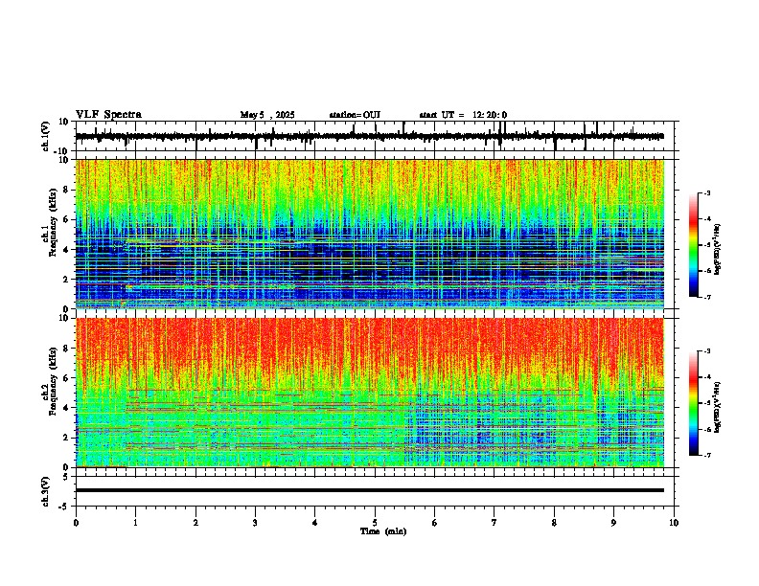Click the ch.2 spectrogram plot area
Screen dimensions: 759x586
click(369, 393)
